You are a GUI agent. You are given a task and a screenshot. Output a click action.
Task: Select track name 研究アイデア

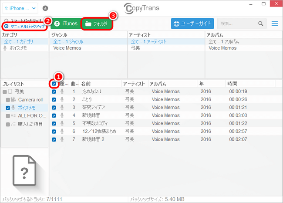pos(94,107)
